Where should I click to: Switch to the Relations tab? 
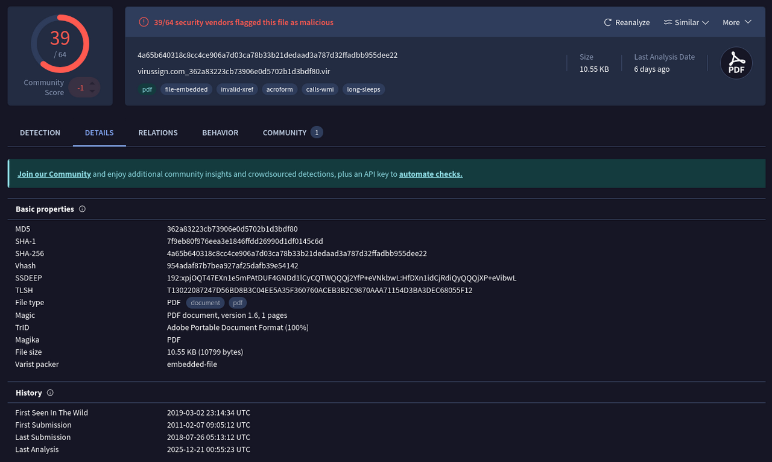(x=157, y=132)
